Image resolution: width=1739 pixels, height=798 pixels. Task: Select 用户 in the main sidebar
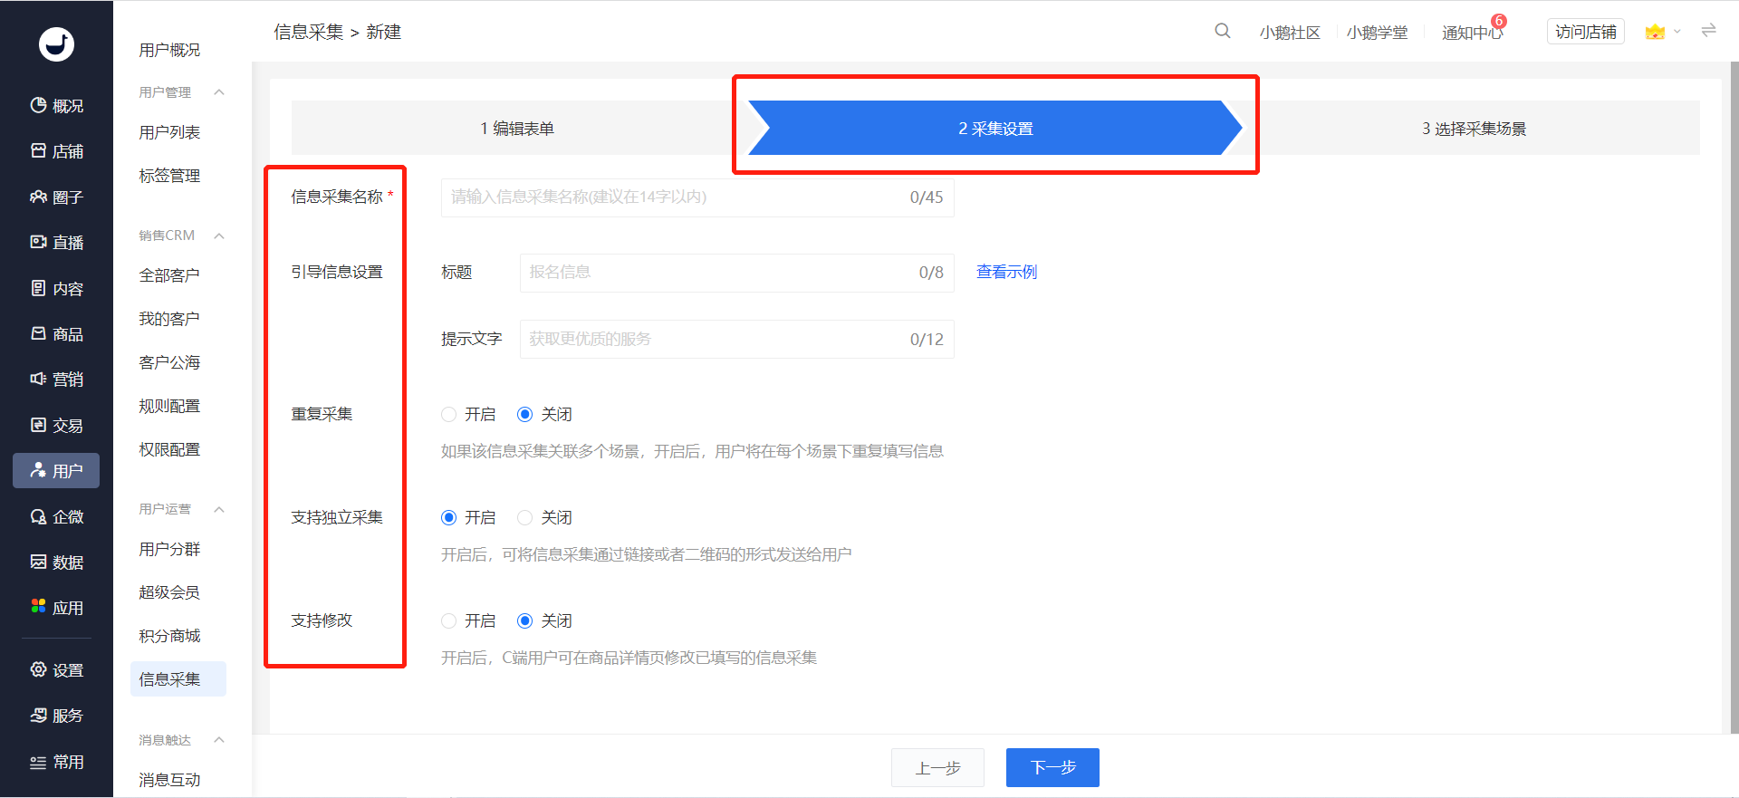pos(56,471)
